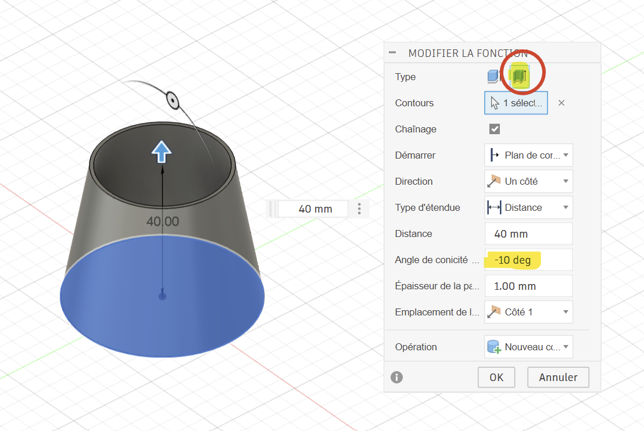Click the Distance field showing 40 mm

click(528, 234)
